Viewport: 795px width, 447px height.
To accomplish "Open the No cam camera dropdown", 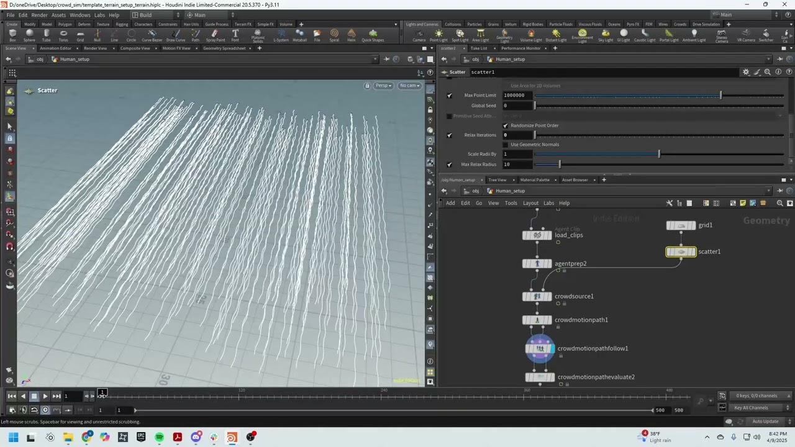I will click(410, 86).
